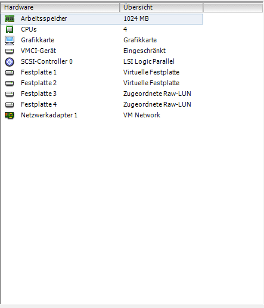Click the LSI Logic Parallel value
Screen dimensions: 264x308
149,61
